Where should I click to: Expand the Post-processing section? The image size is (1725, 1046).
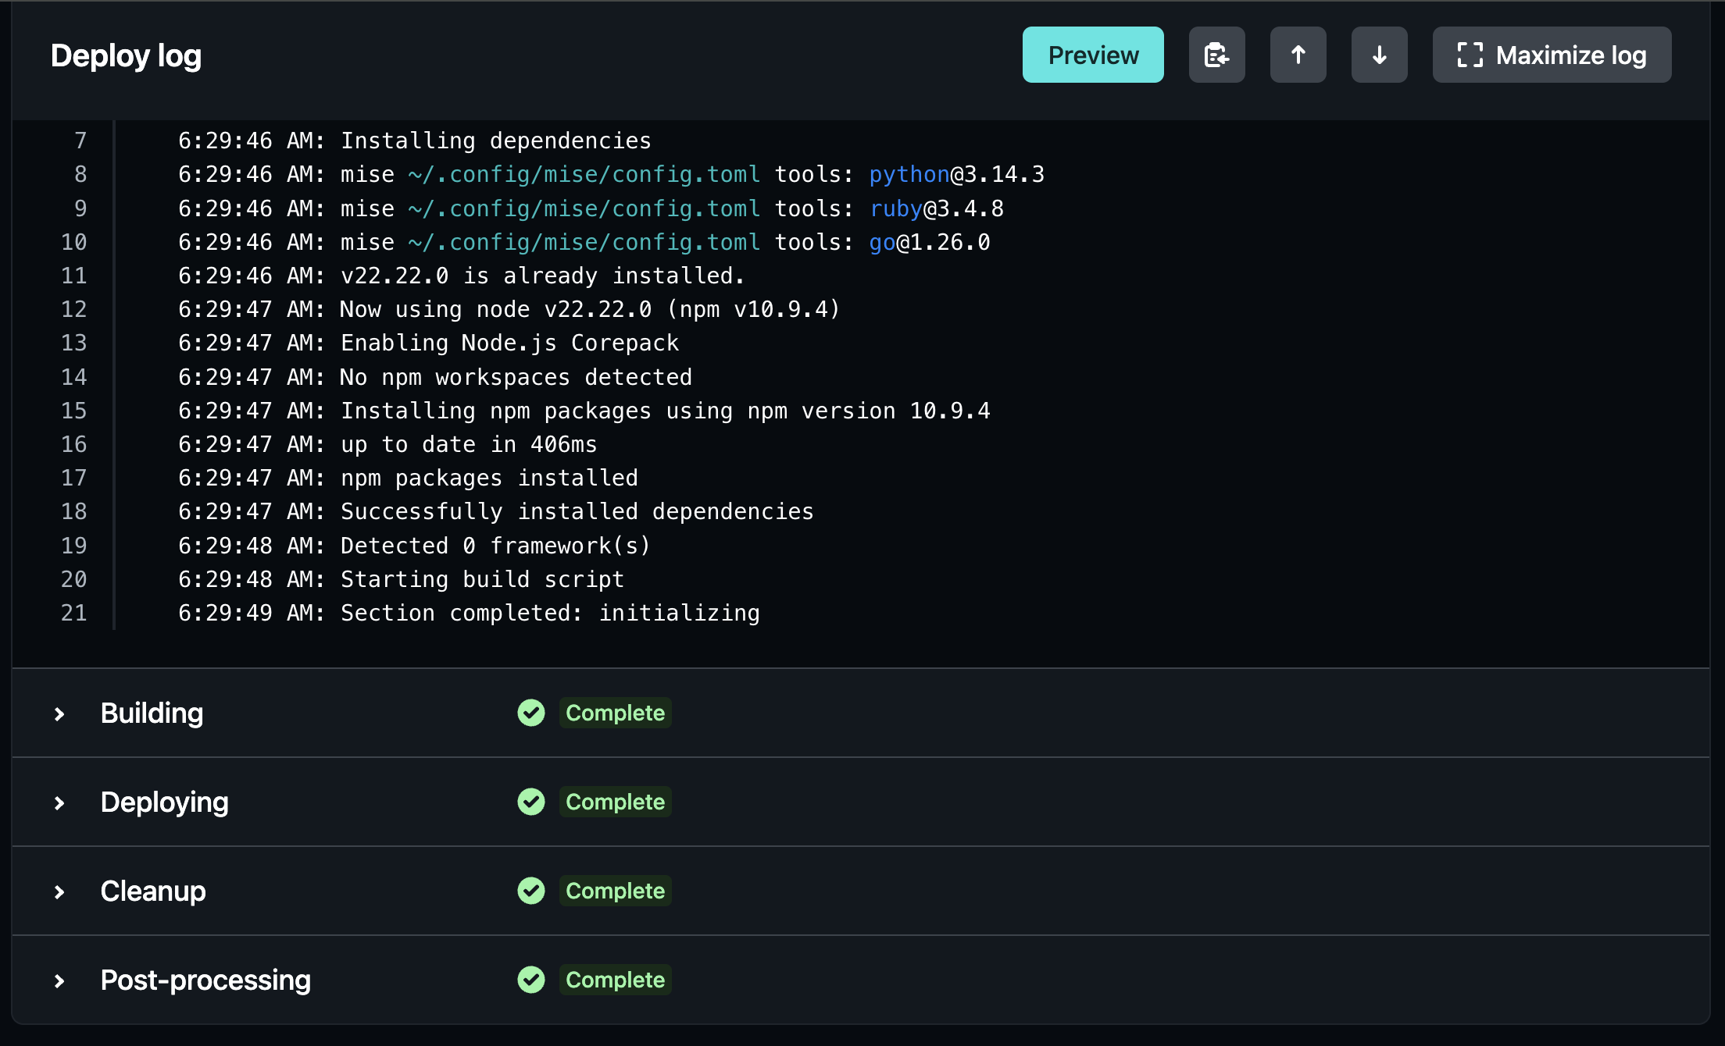click(59, 980)
